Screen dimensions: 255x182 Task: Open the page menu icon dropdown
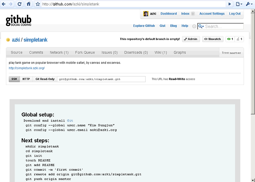point(239,4)
